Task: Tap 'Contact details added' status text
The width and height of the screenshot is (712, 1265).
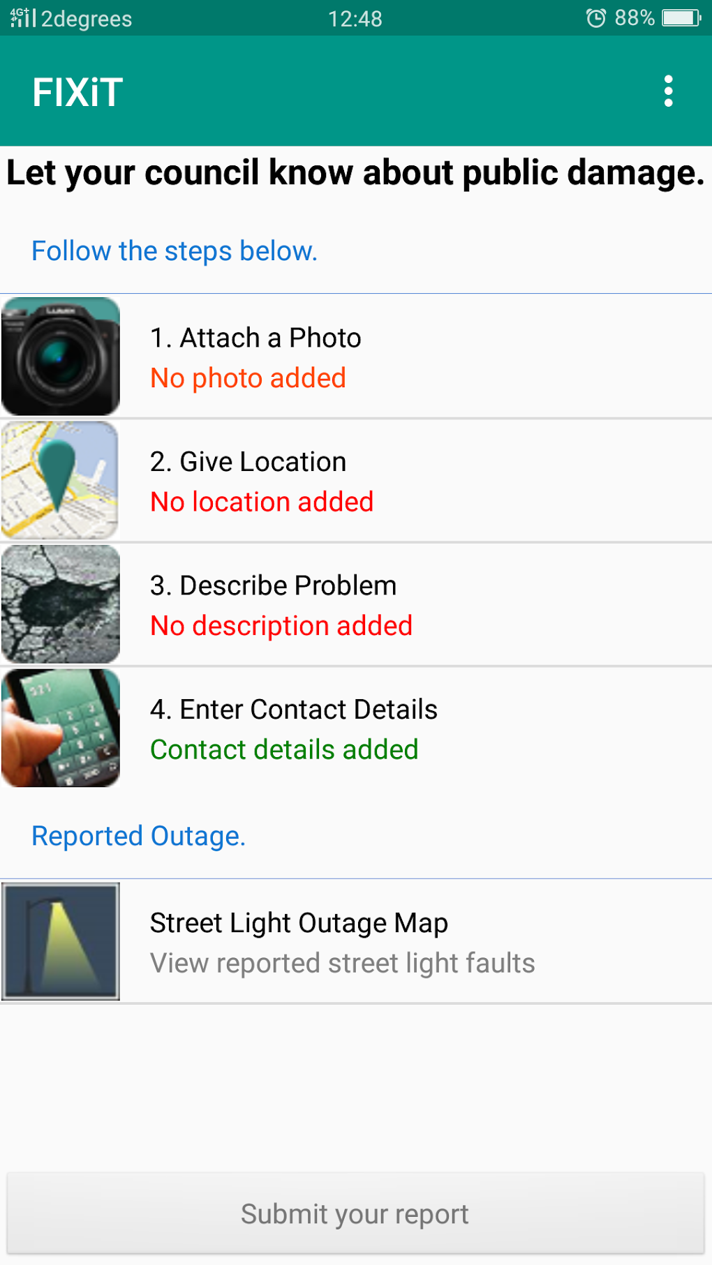Action: point(284,750)
